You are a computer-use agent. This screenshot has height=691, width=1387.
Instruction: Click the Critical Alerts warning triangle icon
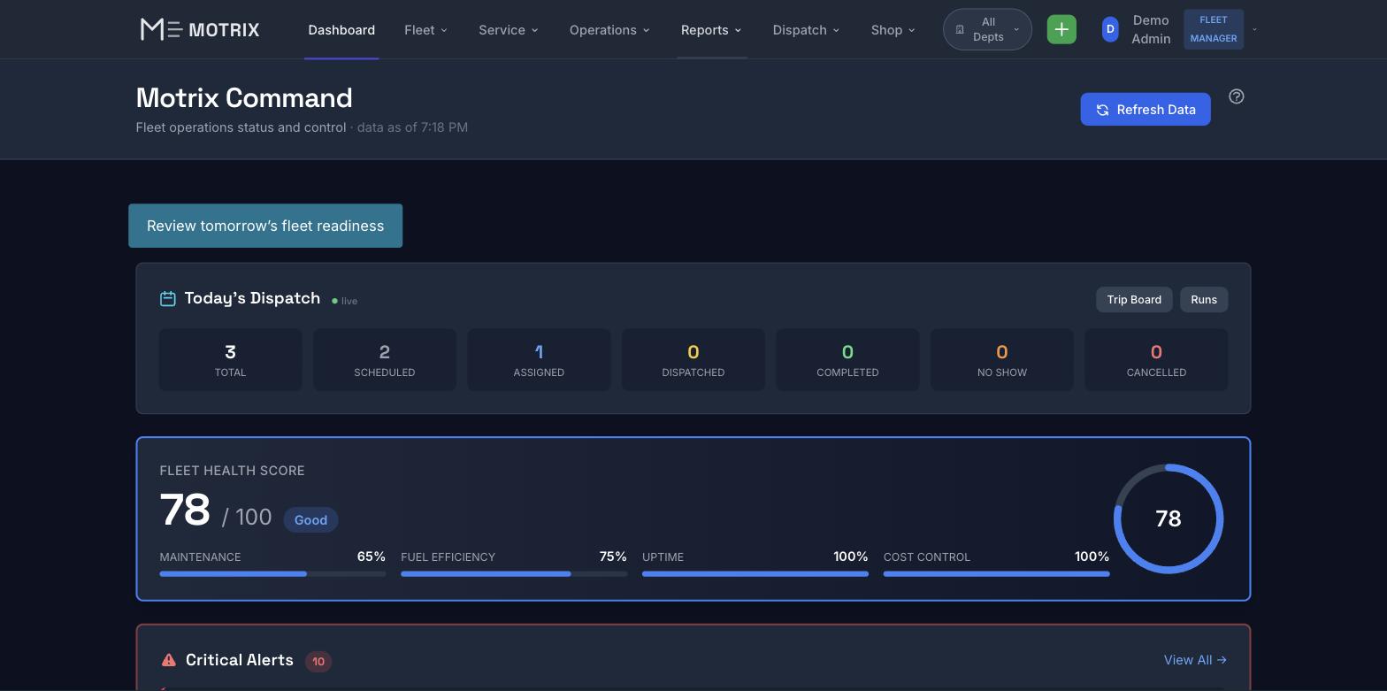coord(169,660)
